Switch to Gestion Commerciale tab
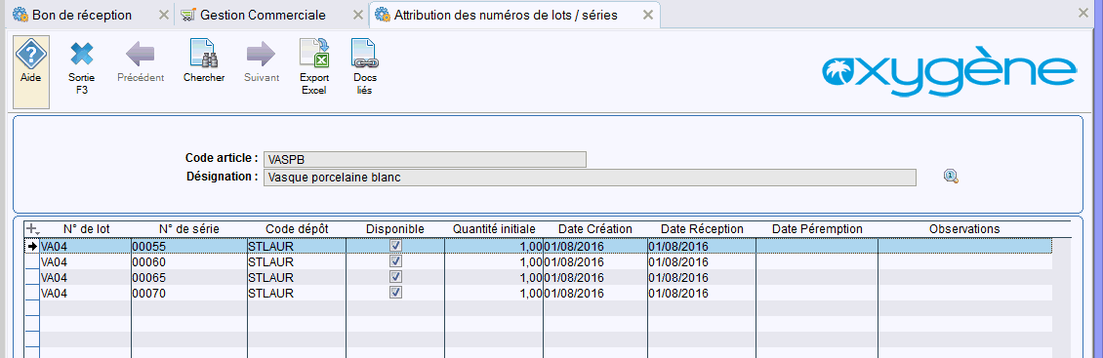The height and width of the screenshot is (358, 1103). (264, 15)
